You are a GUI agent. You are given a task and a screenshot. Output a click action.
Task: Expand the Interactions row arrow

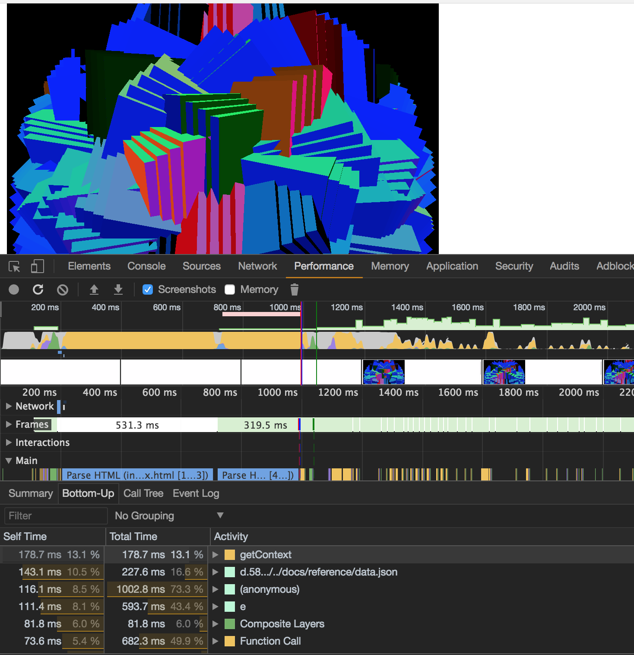point(9,442)
